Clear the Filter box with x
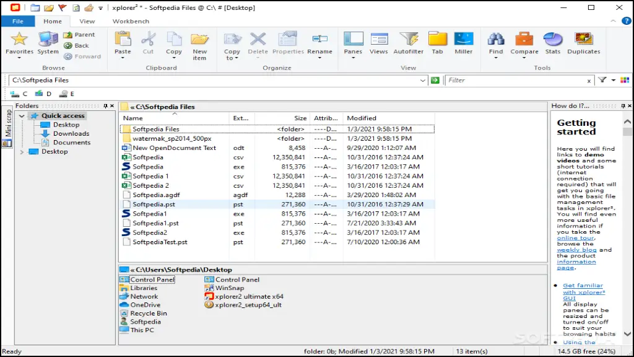The width and height of the screenshot is (634, 357). pyautogui.click(x=589, y=81)
